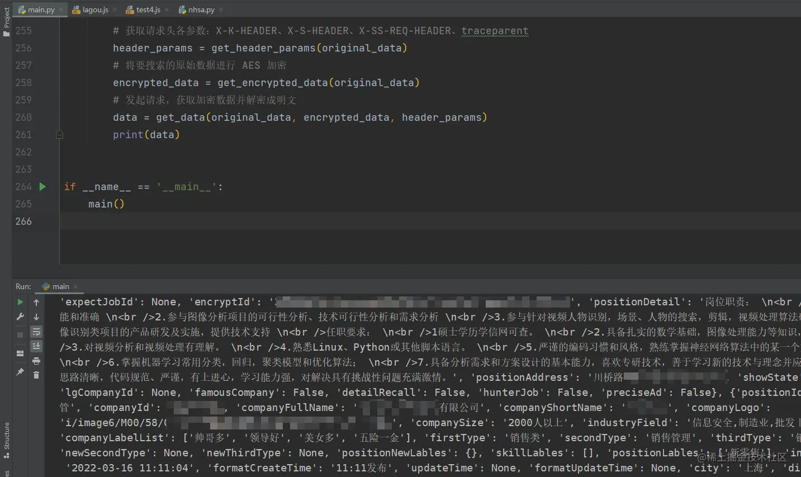Close the main Run tab
This screenshot has width=801, height=477.
pos(75,287)
